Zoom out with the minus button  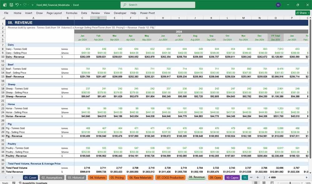coord(278,183)
